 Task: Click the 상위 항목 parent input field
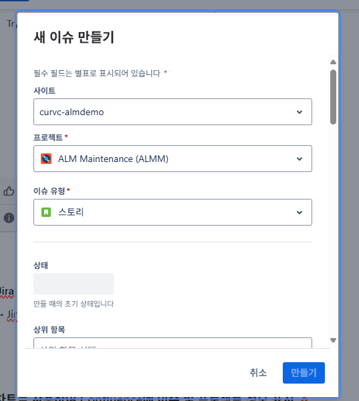tap(172, 343)
